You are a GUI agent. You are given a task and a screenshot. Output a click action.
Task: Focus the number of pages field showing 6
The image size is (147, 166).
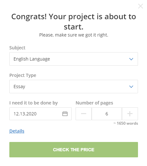(x=107, y=114)
